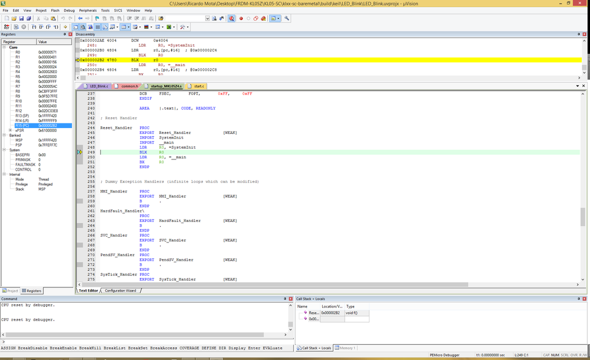The image size is (590, 360).
Task: Create a new file from toolbar
Action: (x=7, y=18)
